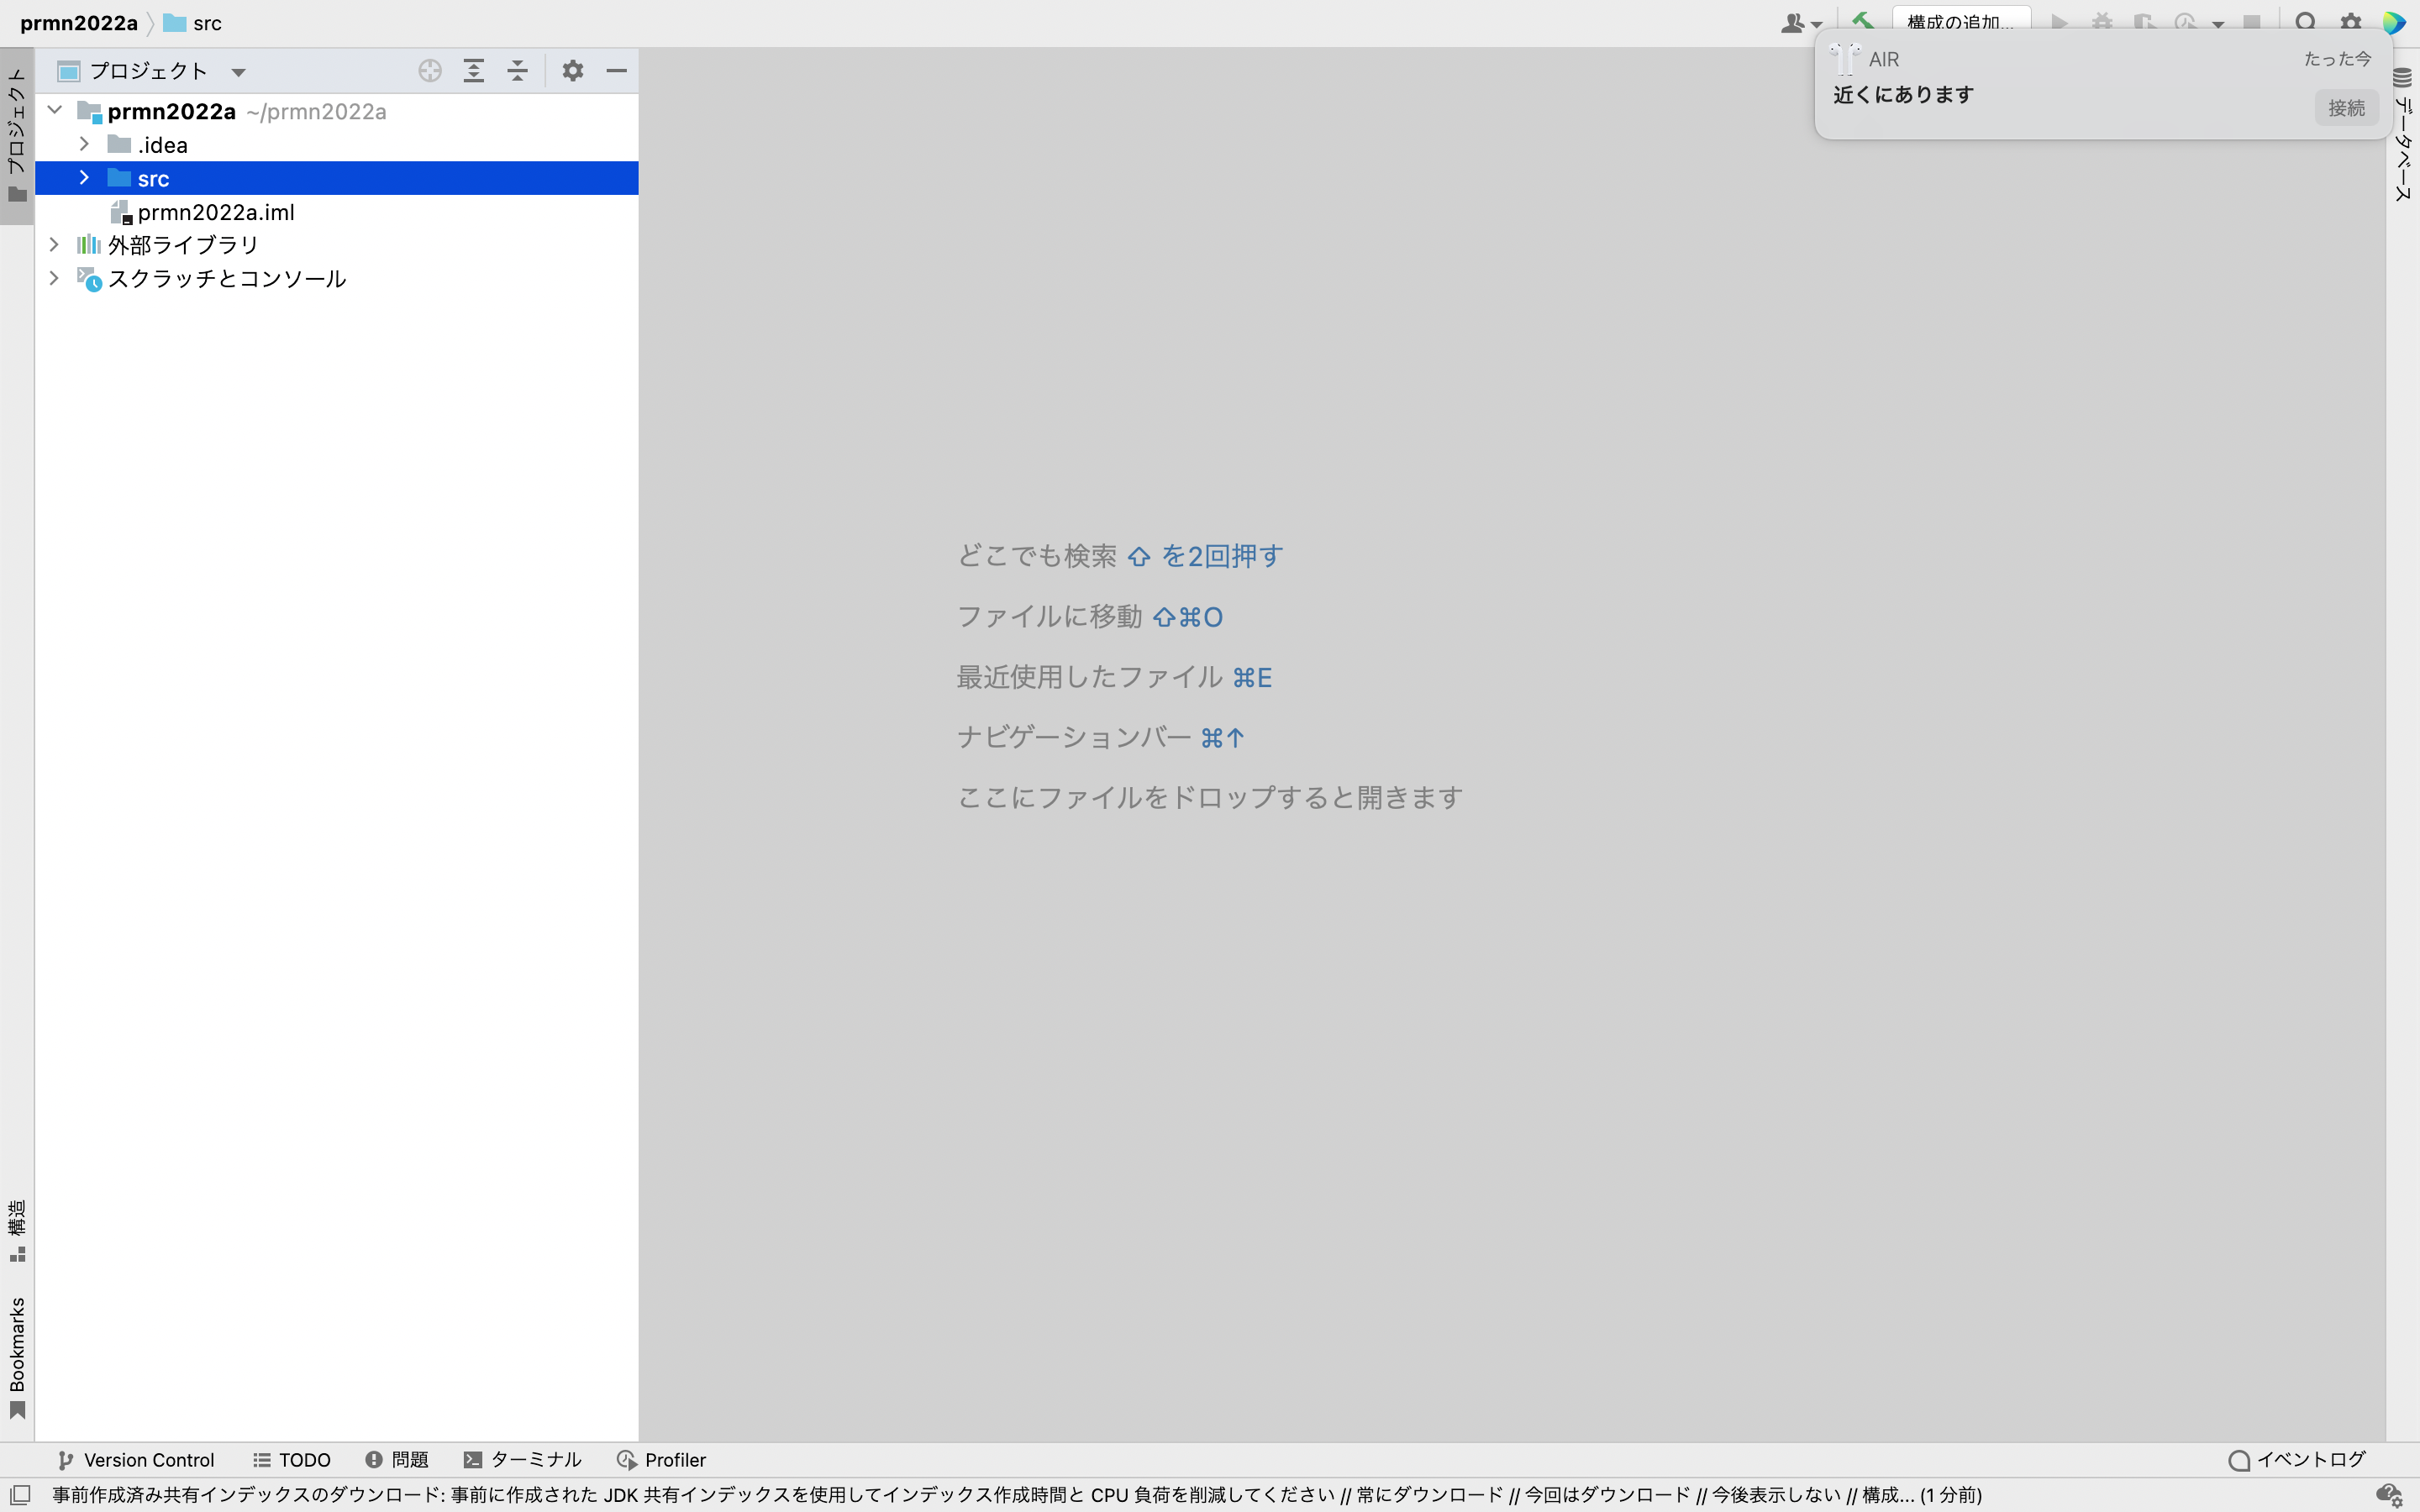Click the src breadcrumb in the title bar

coord(206,22)
